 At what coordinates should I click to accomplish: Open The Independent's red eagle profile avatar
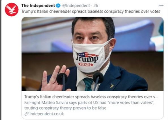[12, 10]
